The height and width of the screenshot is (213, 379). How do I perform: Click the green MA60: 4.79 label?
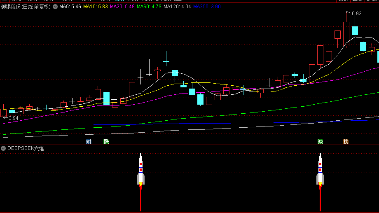click(x=149, y=7)
